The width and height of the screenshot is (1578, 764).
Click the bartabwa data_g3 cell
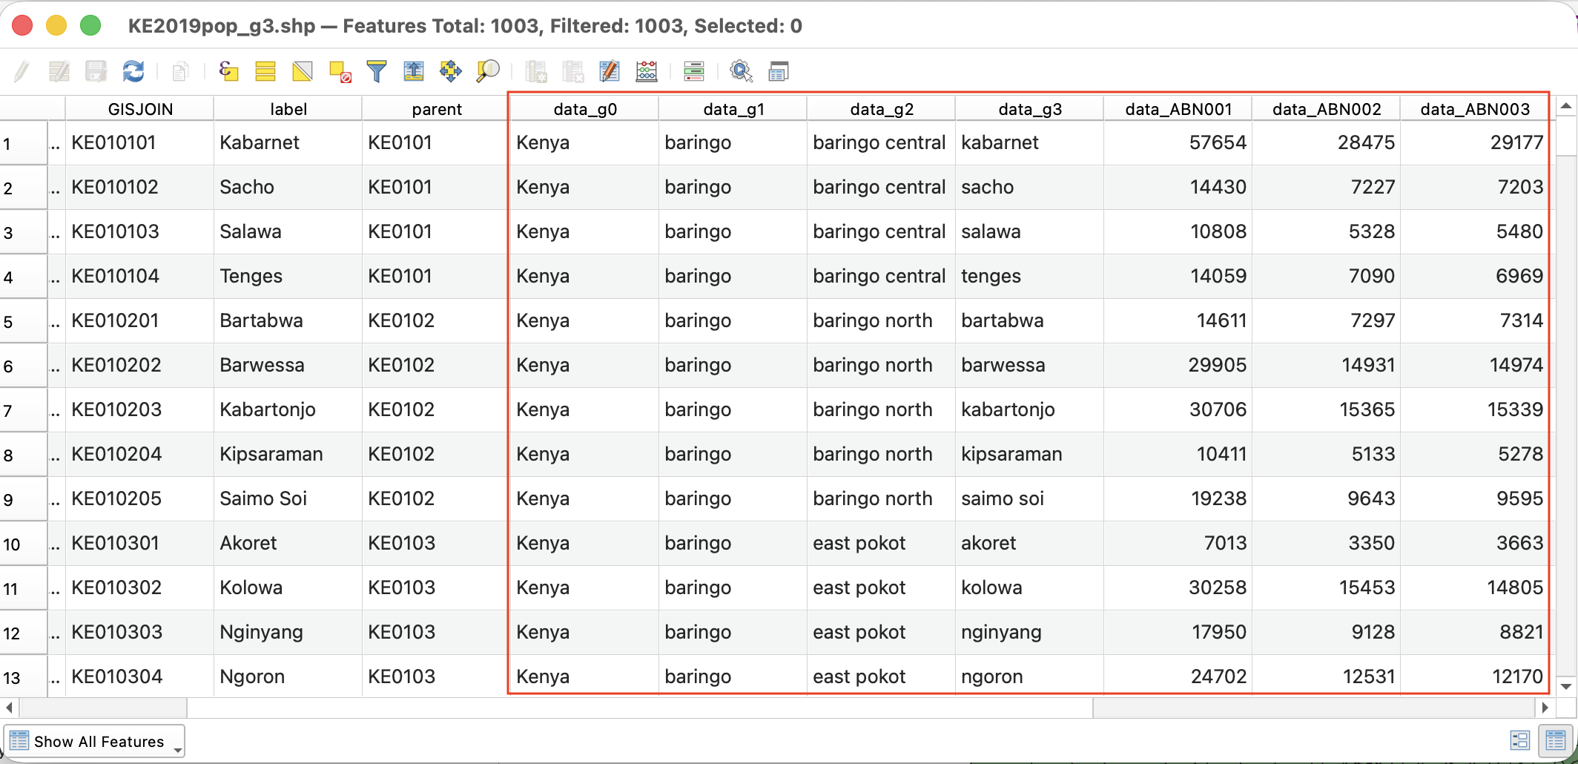tap(1030, 320)
